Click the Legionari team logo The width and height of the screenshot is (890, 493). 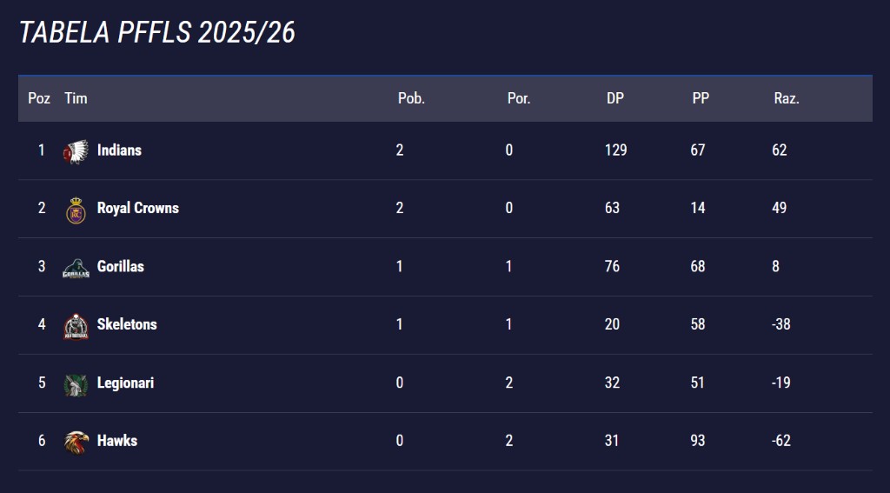76,384
